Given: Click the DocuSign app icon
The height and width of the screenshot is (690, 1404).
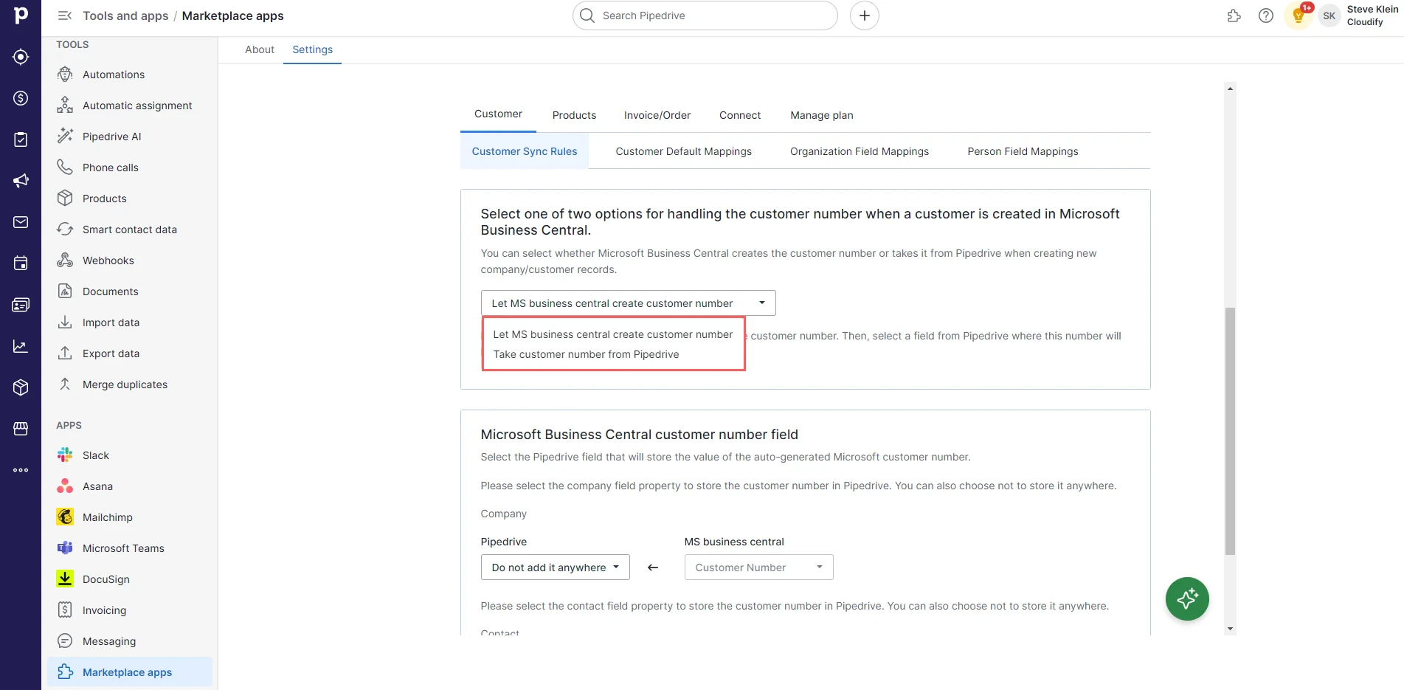Looking at the screenshot, I should [x=65, y=579].
